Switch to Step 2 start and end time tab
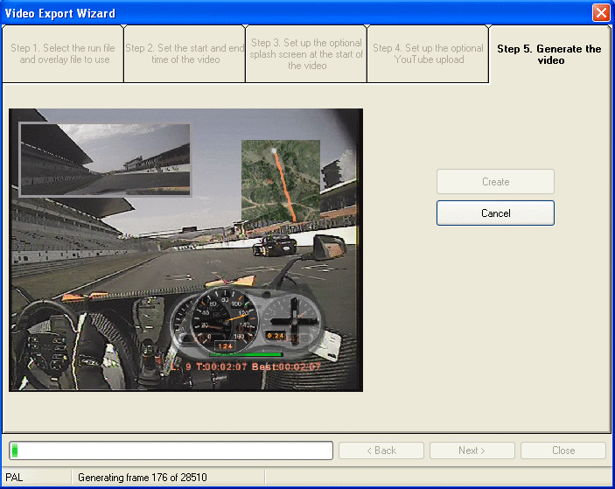The height and width of the screenshot is (489, 615). pyautogui.click(x=184, y=54)
